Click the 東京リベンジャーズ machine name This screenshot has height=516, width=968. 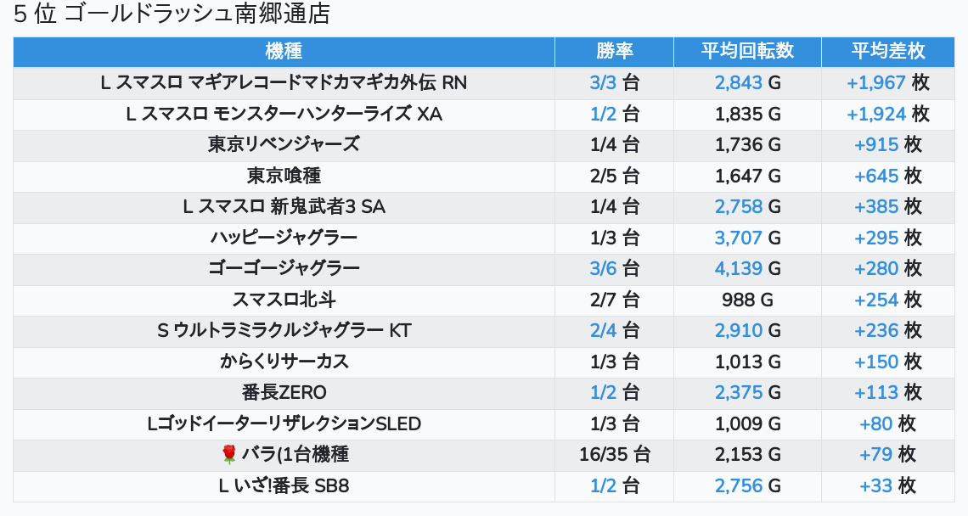(x=284, y=145)
